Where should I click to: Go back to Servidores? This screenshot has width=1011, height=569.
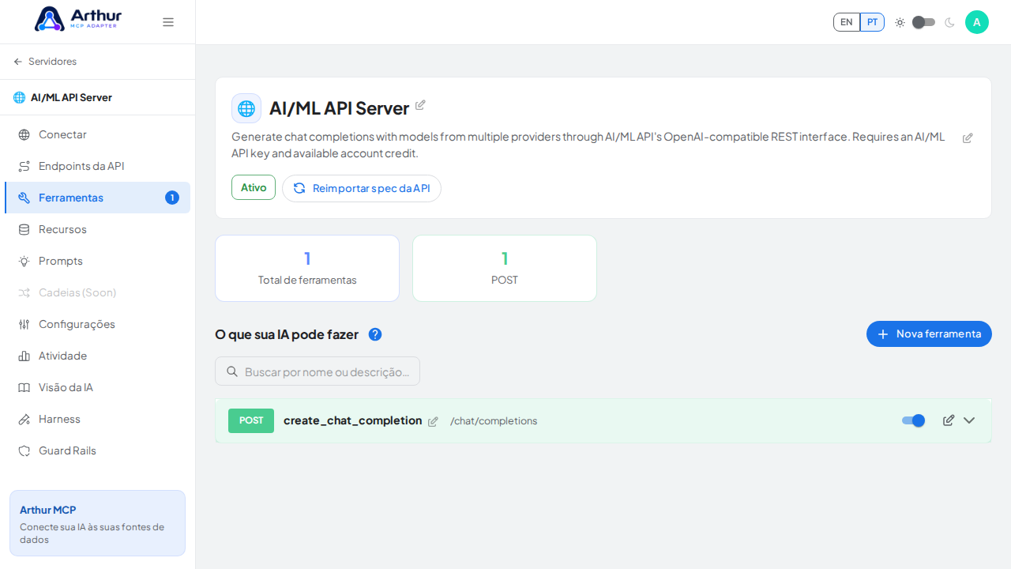pos(45,62)
